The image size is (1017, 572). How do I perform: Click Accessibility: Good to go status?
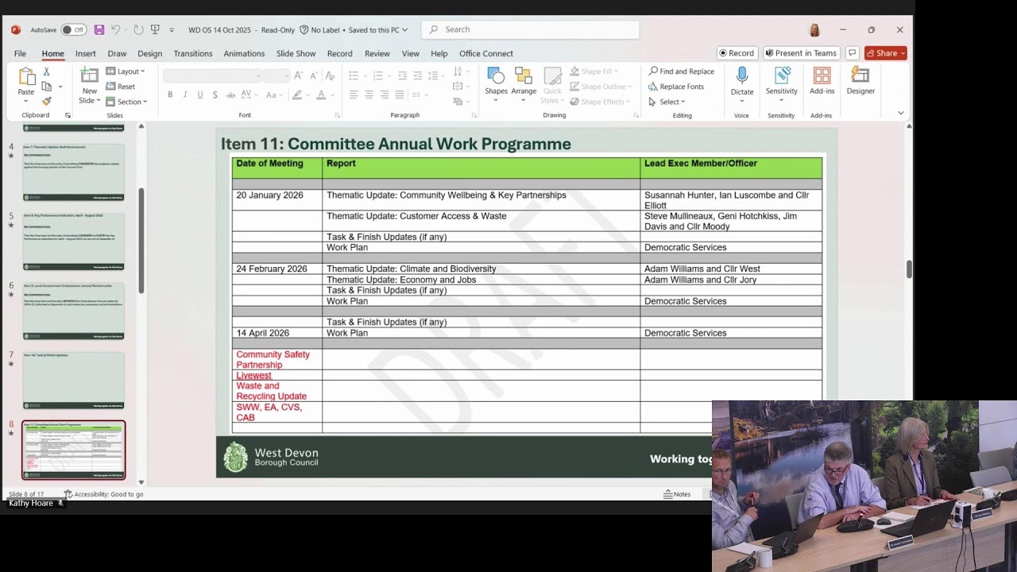click(103, 494)
